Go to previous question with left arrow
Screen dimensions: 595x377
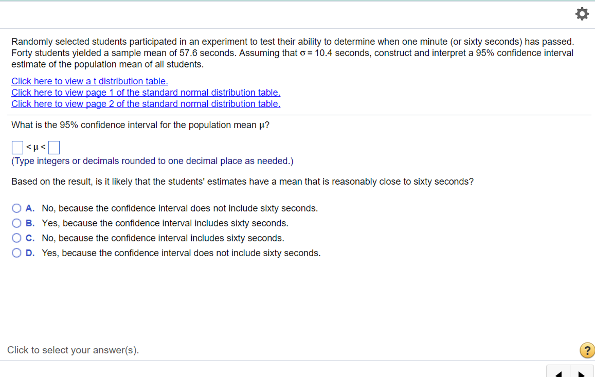tap(558, 374)
